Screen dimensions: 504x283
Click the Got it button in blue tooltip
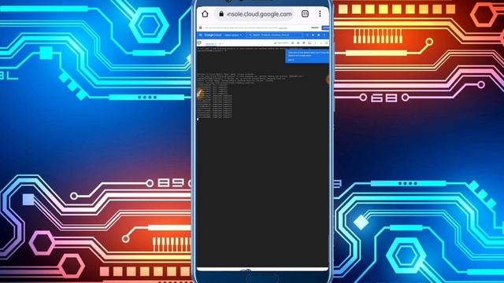click(291, 60)
